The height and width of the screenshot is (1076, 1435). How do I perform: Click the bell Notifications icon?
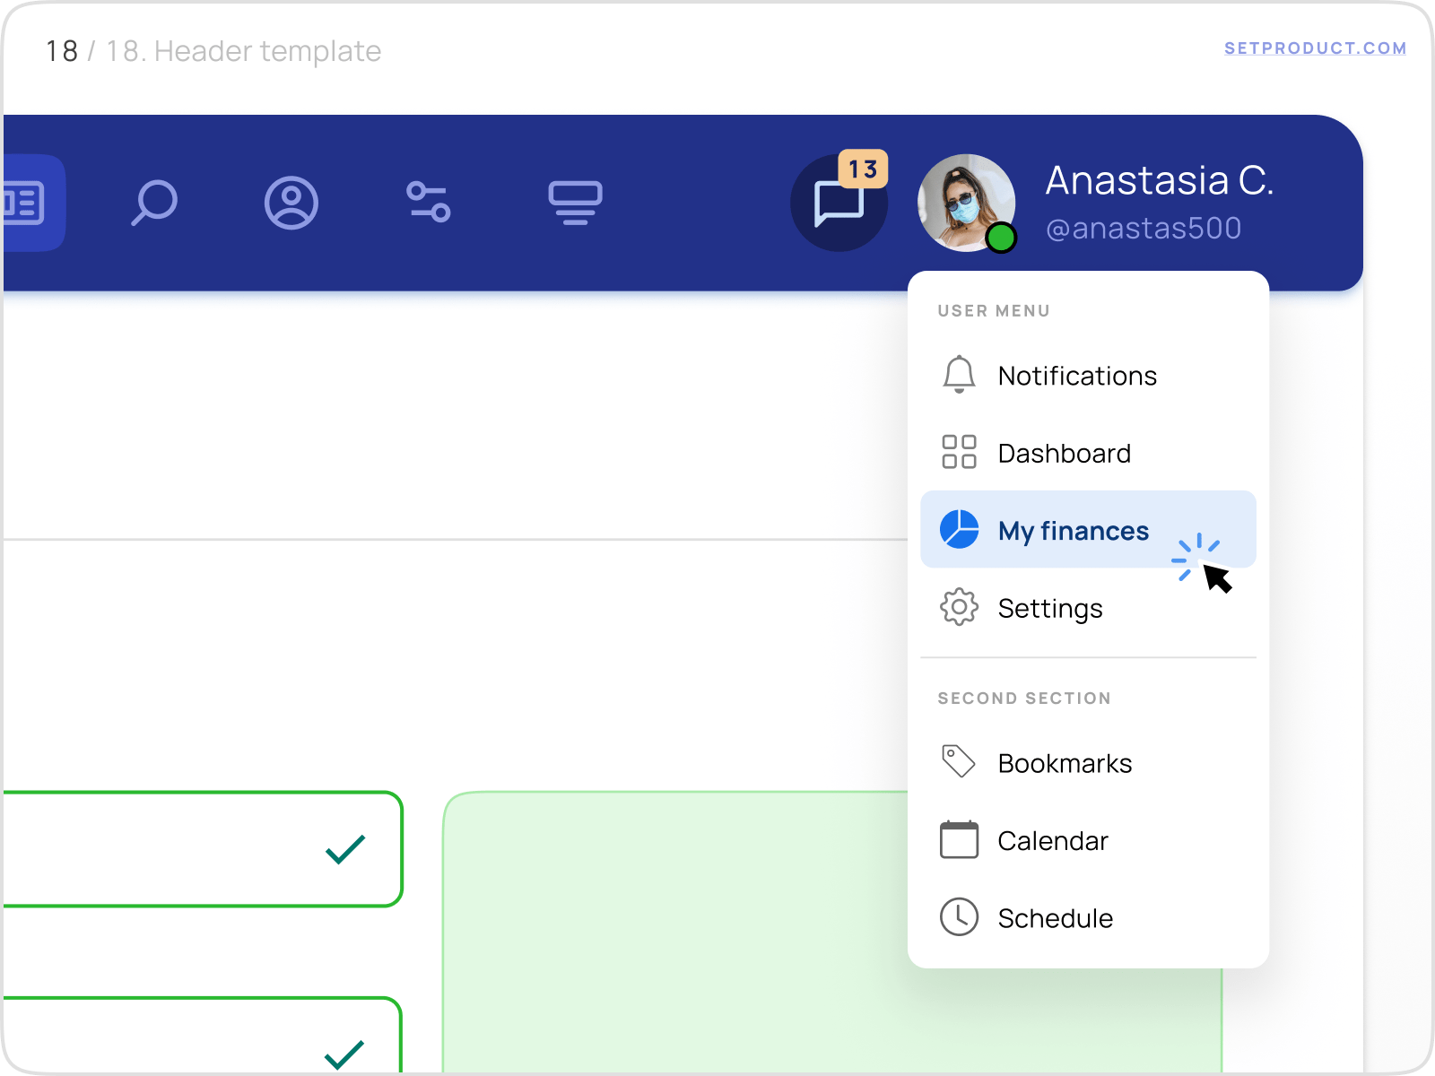(x=959, y=375)
